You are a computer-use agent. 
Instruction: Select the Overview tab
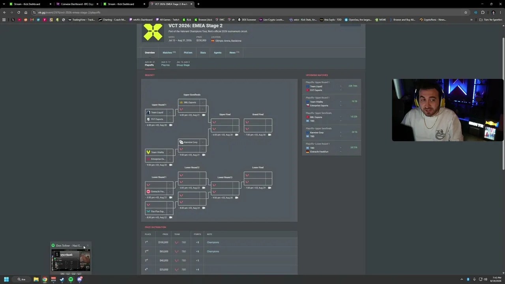tap(150, 52)
